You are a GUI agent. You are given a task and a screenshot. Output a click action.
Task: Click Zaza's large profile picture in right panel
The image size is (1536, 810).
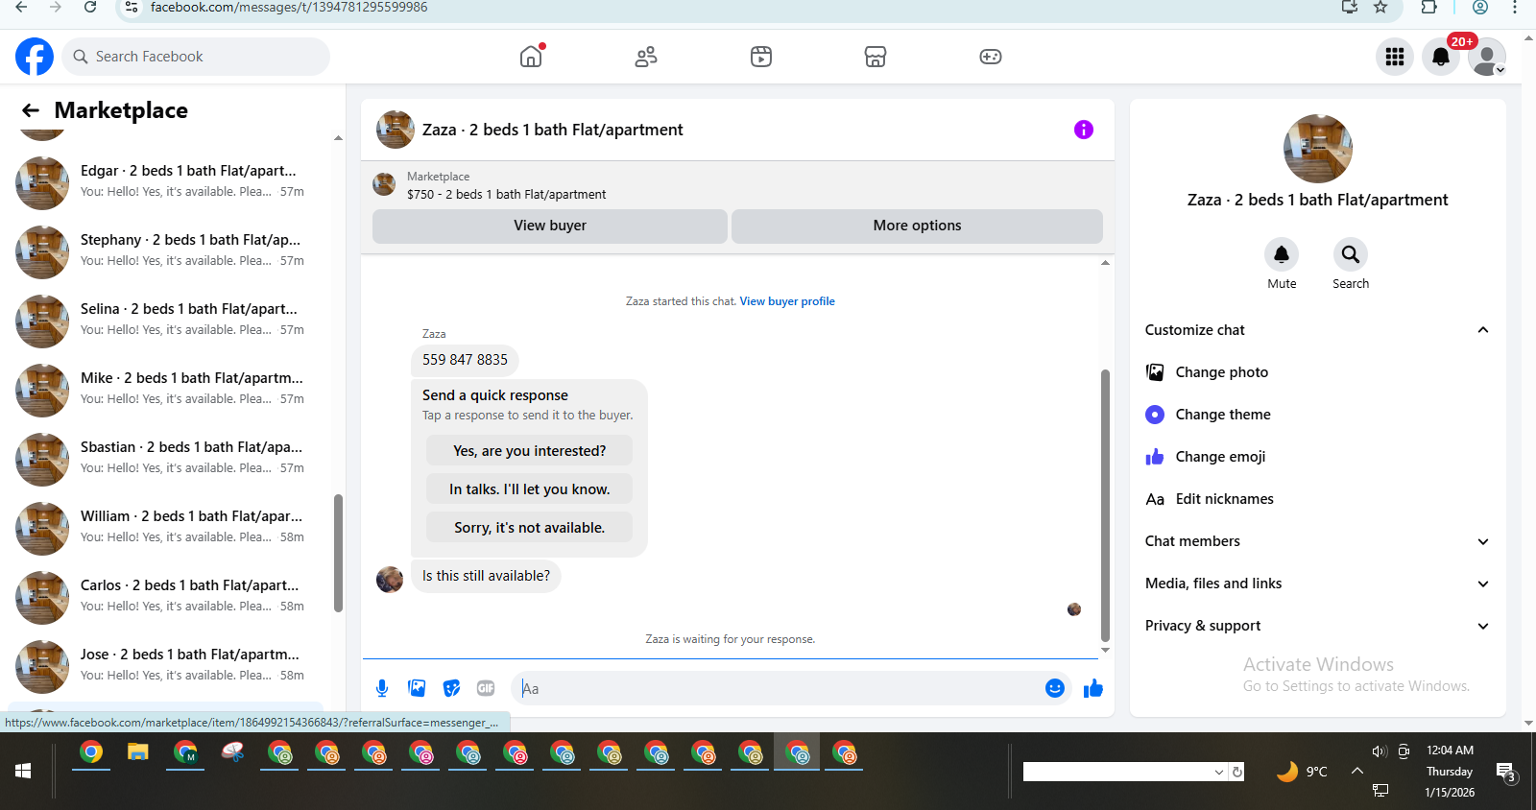tap(1318, 149)
